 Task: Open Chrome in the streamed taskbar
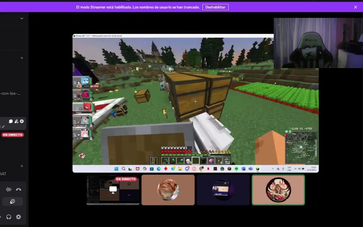201,169
